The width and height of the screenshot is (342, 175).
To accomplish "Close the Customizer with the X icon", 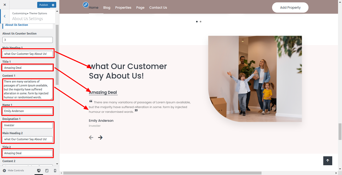I will [x=5, y=5].
